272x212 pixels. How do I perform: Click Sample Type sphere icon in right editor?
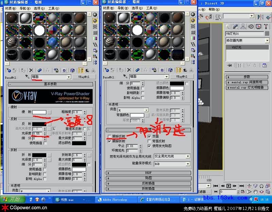(x=193, y=14)
